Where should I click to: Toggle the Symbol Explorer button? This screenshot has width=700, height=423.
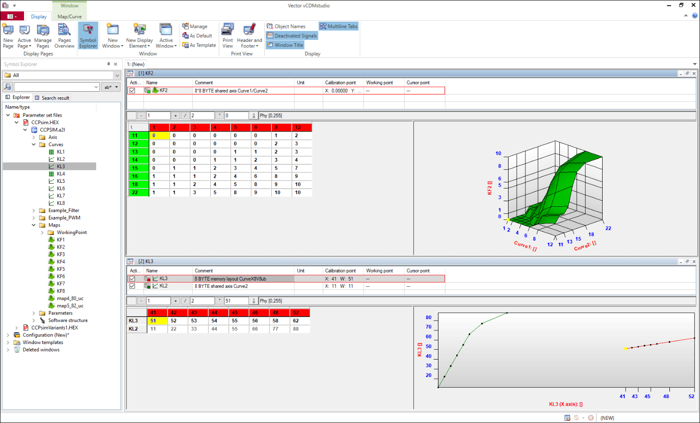[88, 36]
